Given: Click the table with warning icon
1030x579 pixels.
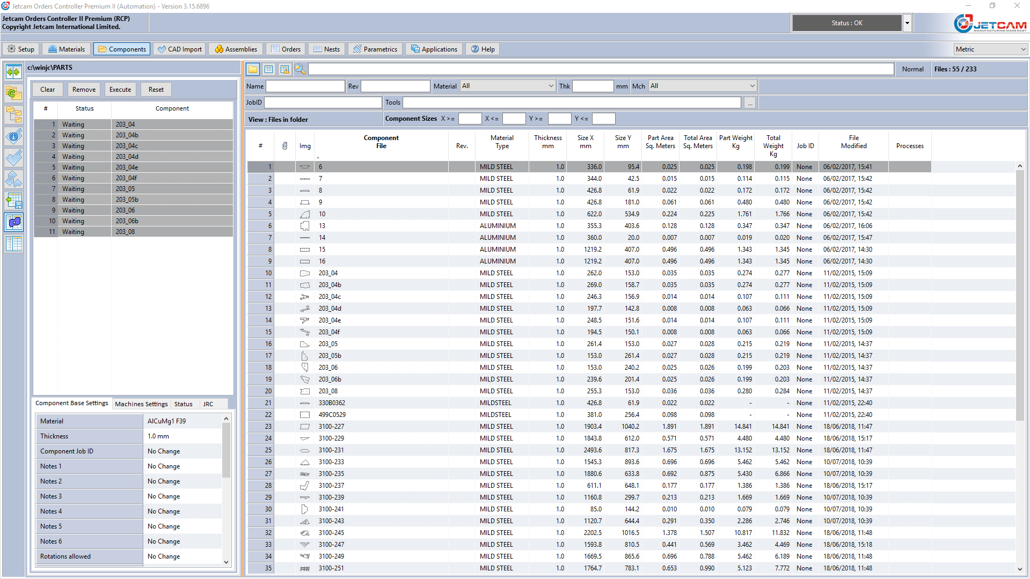Looking at the screenshot, I should (284, 69).
